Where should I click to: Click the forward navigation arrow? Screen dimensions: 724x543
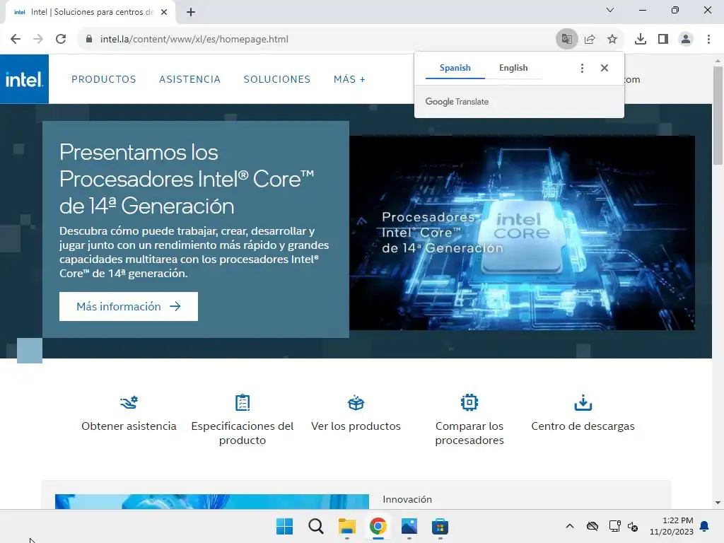(38, 39)
